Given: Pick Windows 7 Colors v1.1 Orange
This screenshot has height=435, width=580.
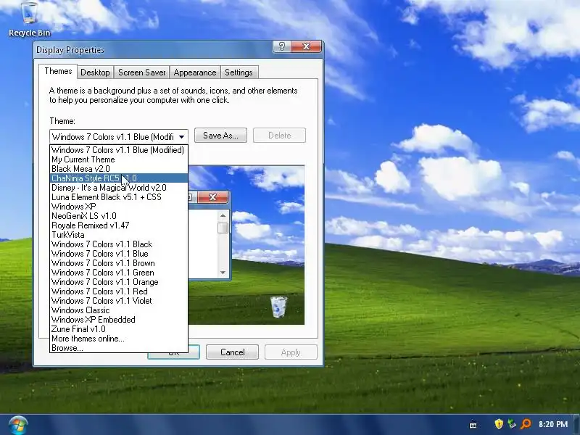Looking at the screenshot, I should coord(119,282).
